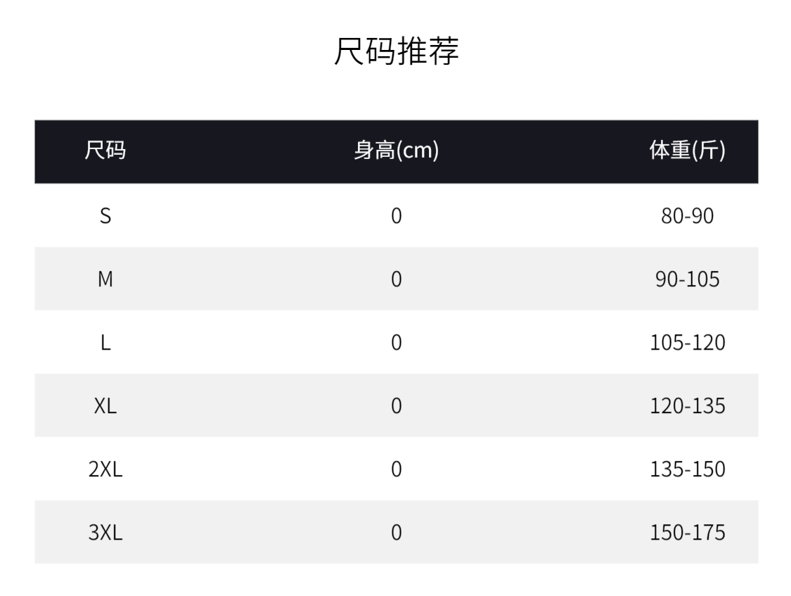Select the S size label
This screenshot has height=596, width=791.
click(x=105, y=215)
